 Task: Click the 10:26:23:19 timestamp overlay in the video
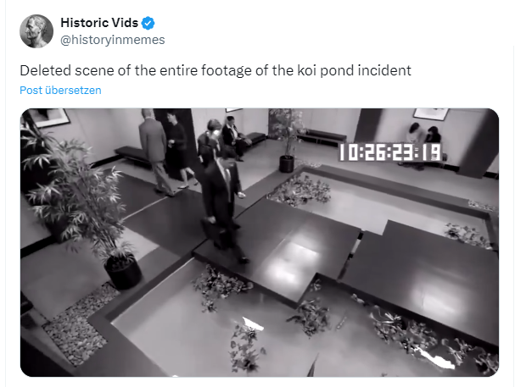[390, 152]
